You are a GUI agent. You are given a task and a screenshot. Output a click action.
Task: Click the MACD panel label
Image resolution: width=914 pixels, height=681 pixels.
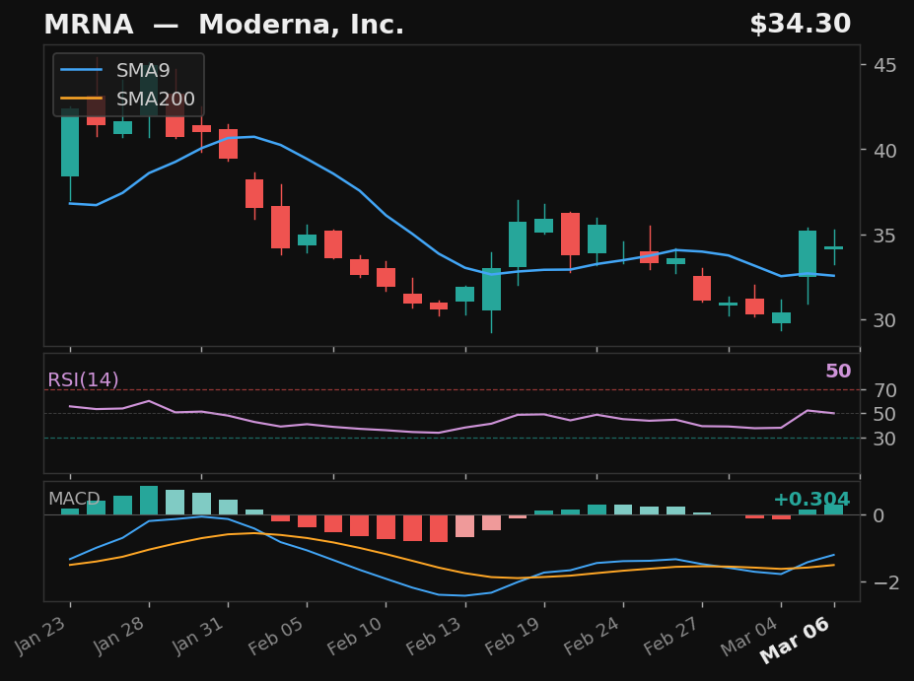74,499
